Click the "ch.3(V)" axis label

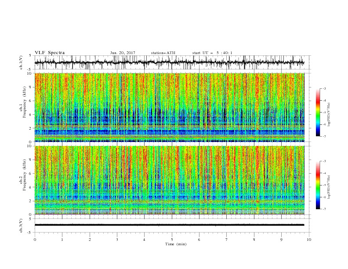click(x=21, y=225)
